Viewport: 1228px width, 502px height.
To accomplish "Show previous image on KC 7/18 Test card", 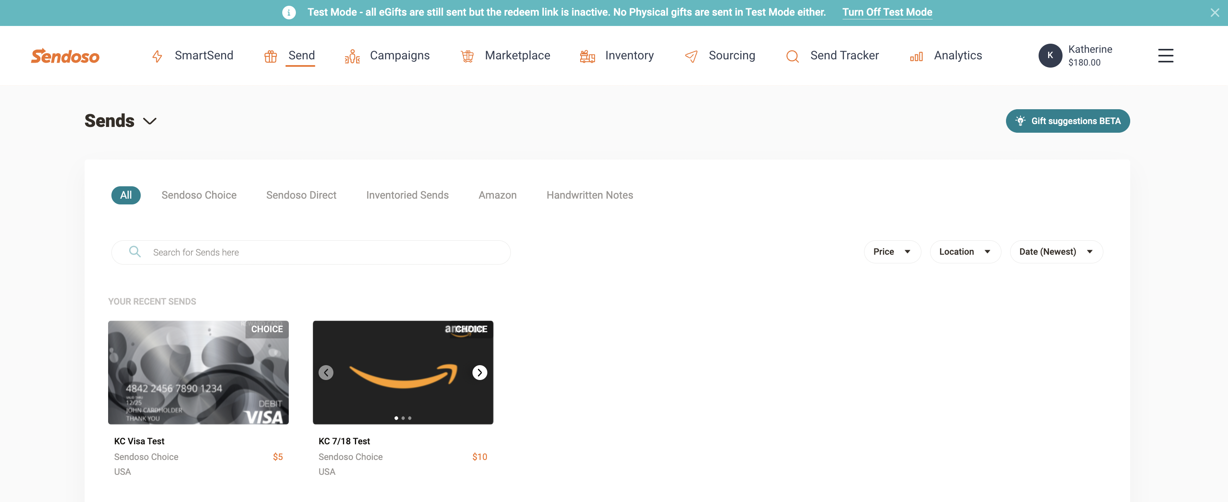I will click(x=326, y=372).
